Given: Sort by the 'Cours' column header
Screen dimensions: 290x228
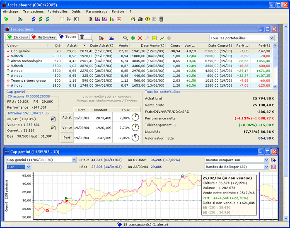Looking at the screenshot, I should click(174, 46).
